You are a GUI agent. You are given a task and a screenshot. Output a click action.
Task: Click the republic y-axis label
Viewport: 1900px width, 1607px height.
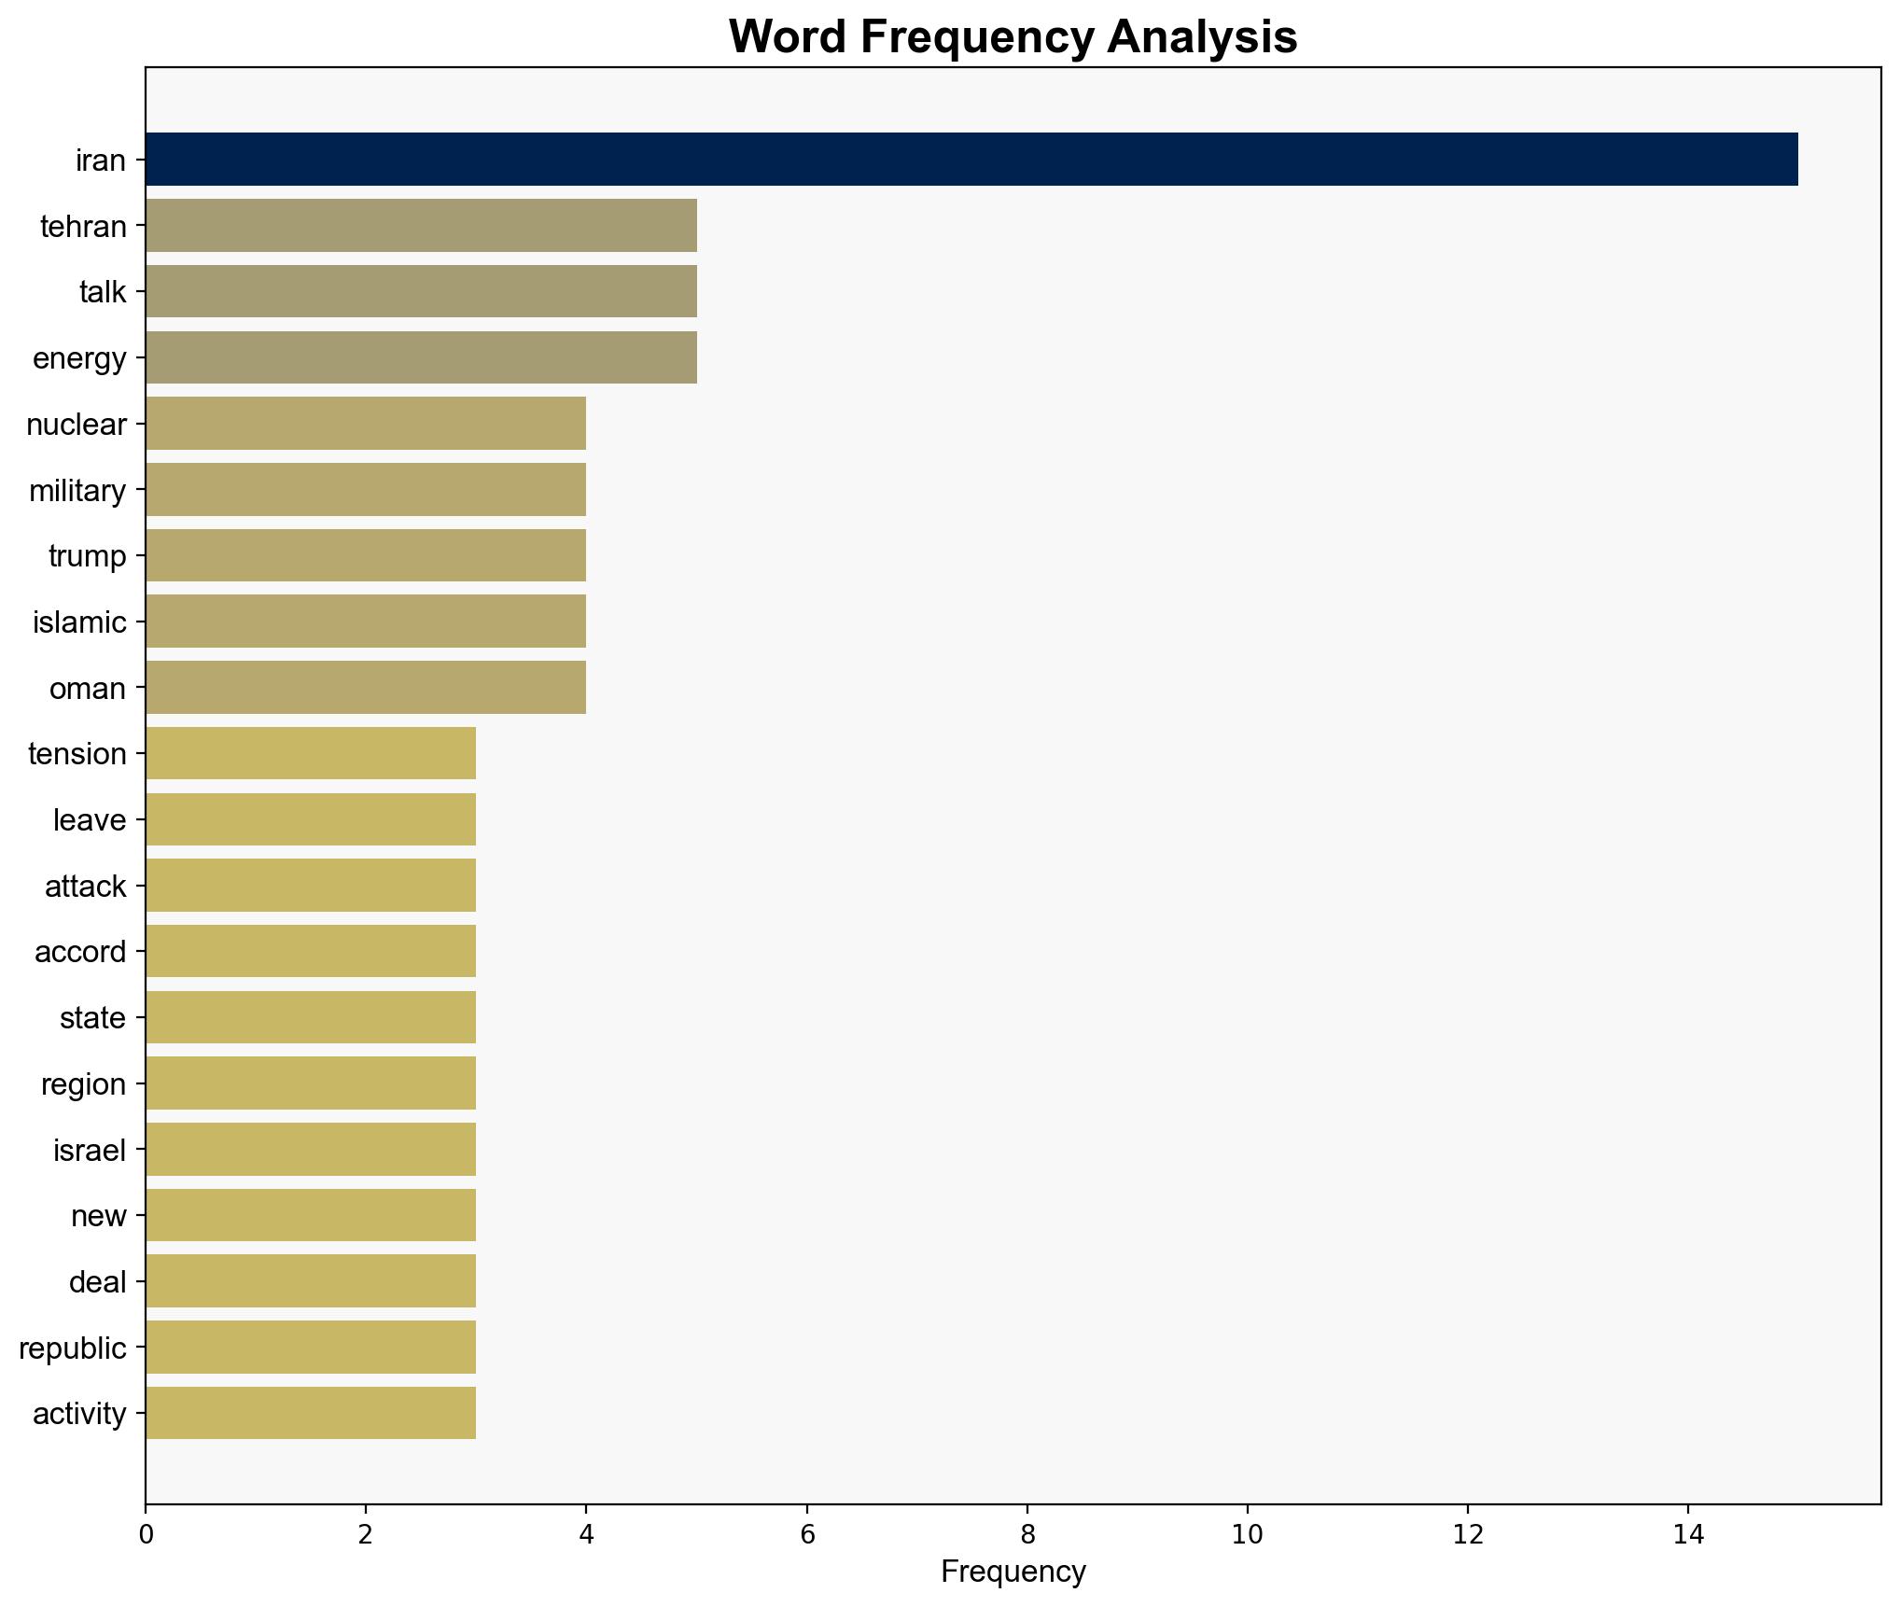pos(73,1348)
